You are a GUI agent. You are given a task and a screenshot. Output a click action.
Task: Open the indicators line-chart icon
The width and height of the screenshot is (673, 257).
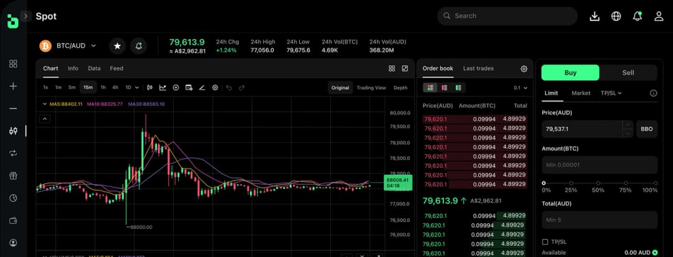[163, 87]
